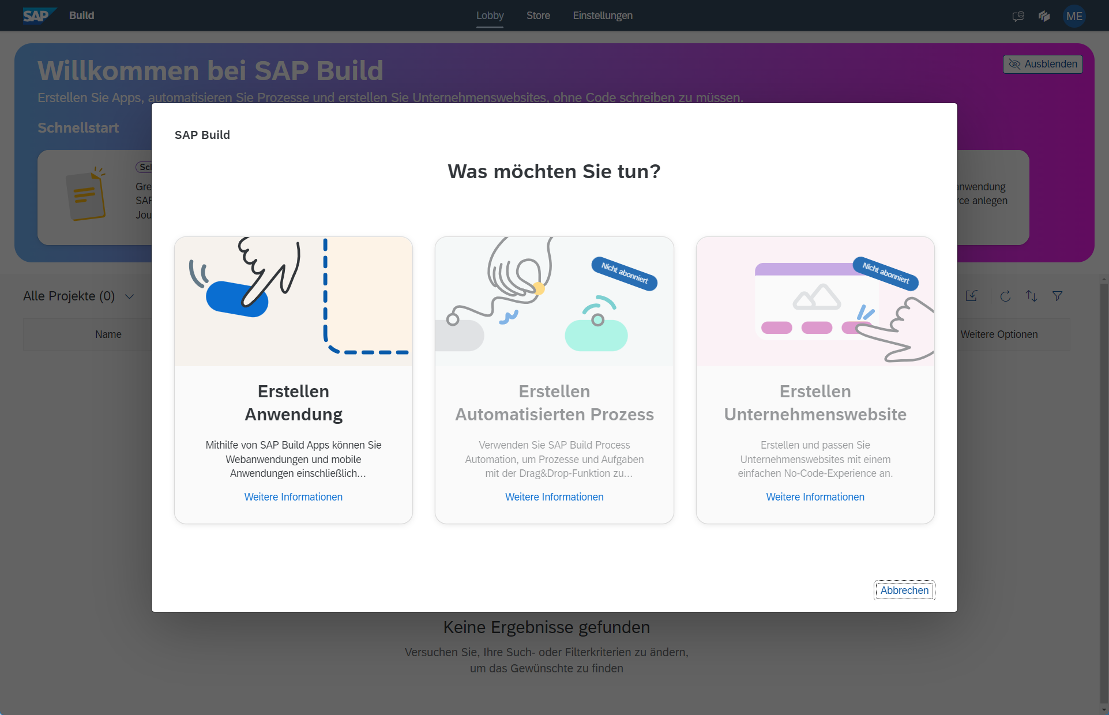1109x715 pixels.
Task: Sort by the Name column header
Action: [108, 334]
